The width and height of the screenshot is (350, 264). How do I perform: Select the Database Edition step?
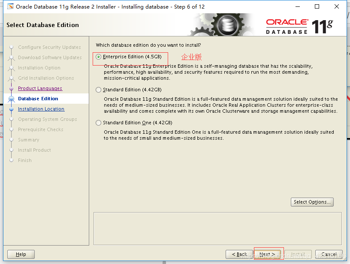38,99
